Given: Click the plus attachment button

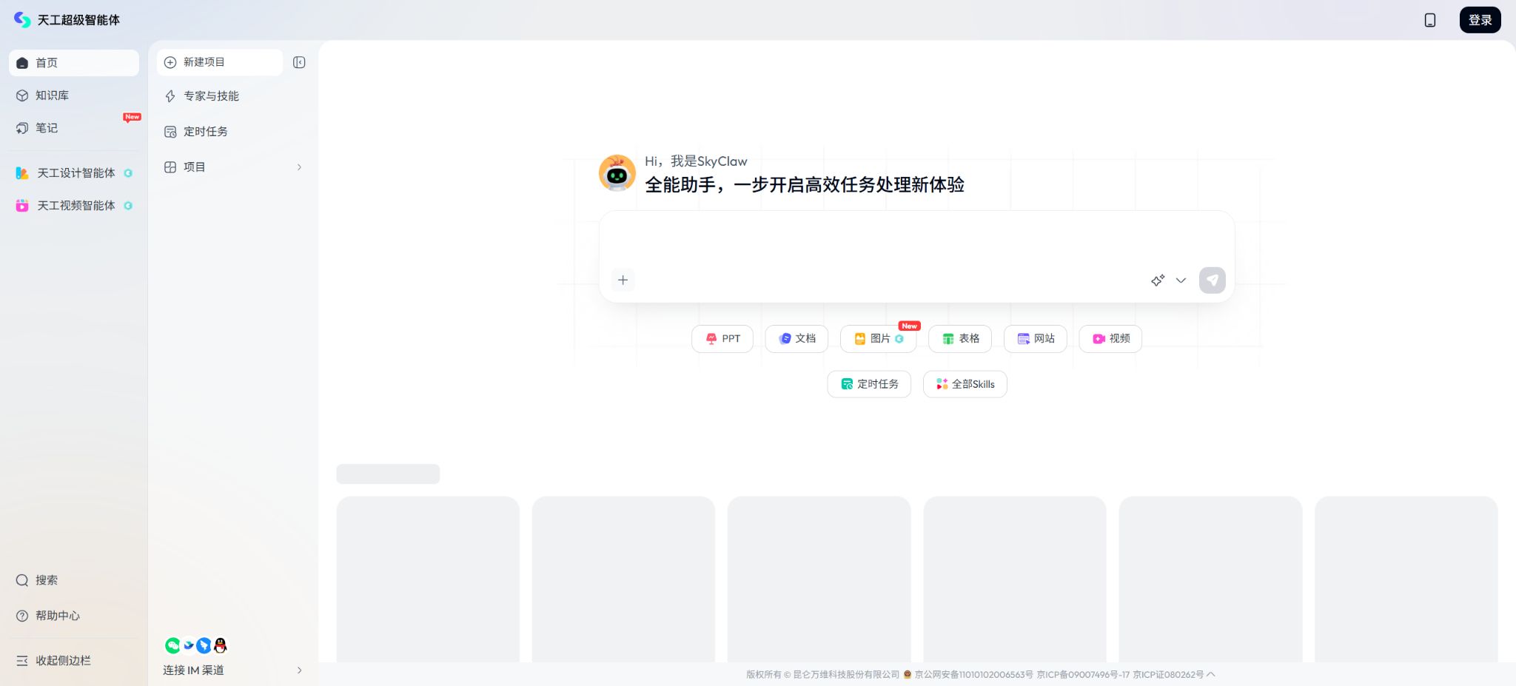Looking at the screenshot, I should click(623, 280).
